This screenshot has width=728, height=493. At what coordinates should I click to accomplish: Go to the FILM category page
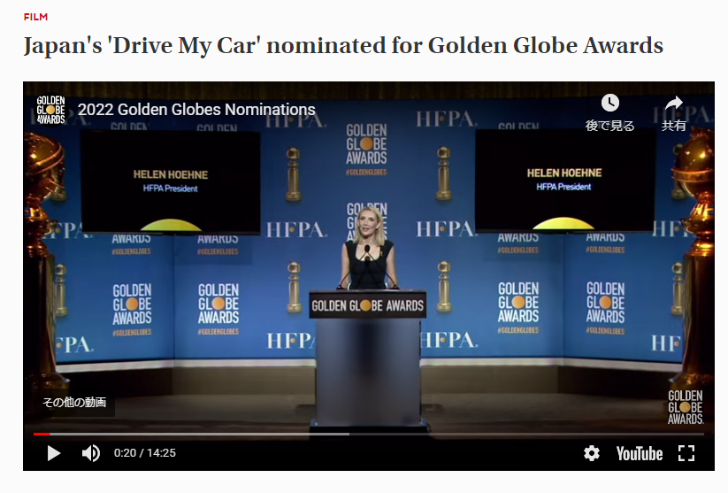click(35, 17)
